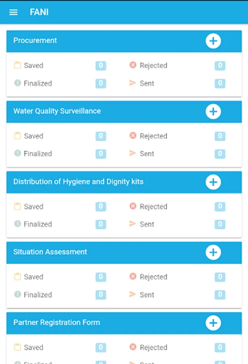The width and height of the screenshot is (248, 364).
Task: Click the Rejected icon under Water Quality Surveillance
Action: (133, 135)
